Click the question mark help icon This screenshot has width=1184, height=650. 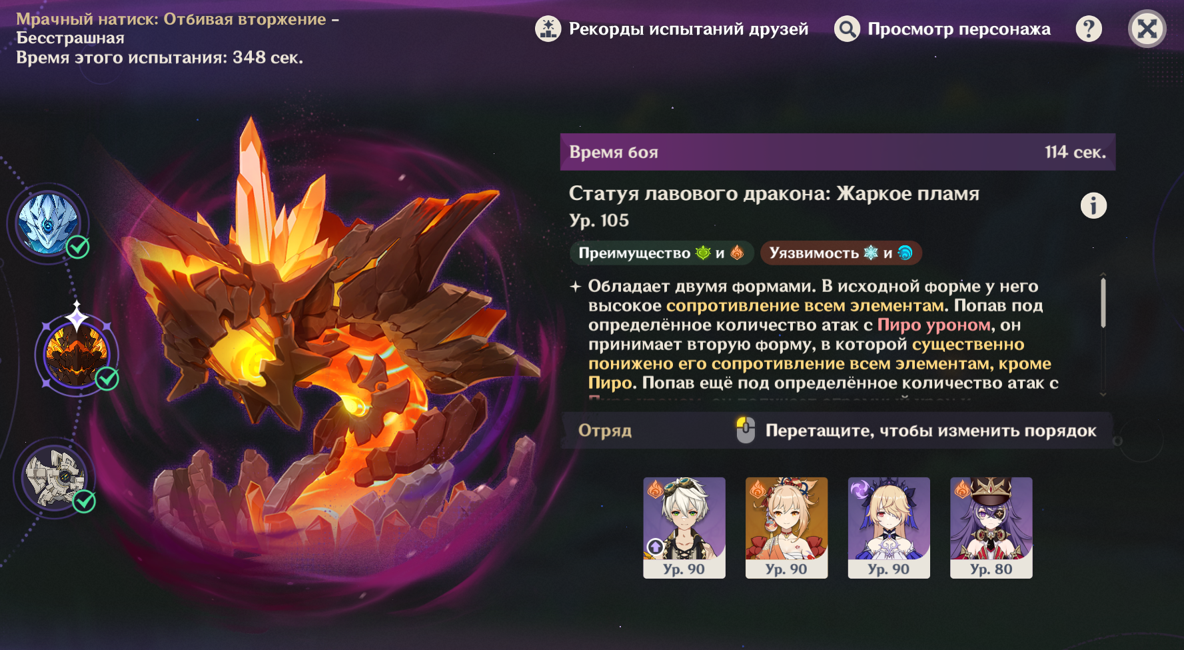(x=1089, y=29)
